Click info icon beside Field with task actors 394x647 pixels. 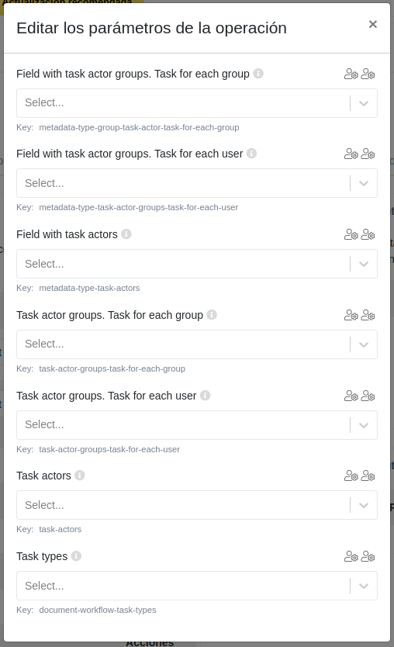pos(126,234)
